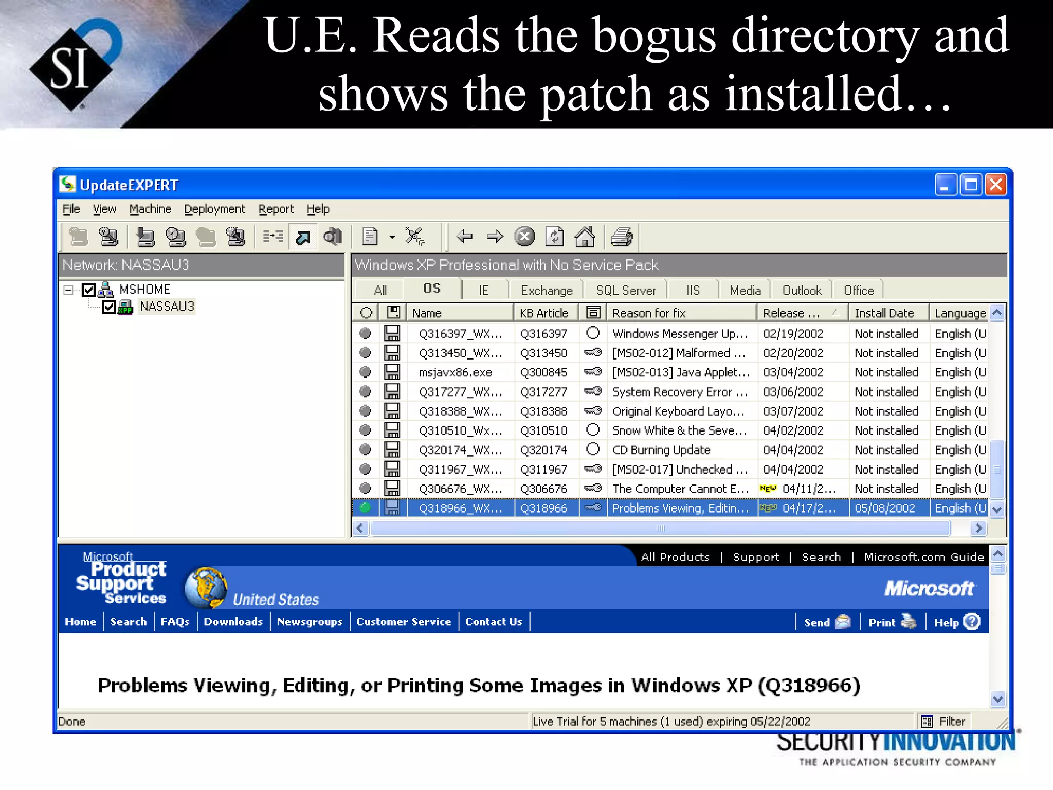Refresh the page with the refresh icon

555,237
